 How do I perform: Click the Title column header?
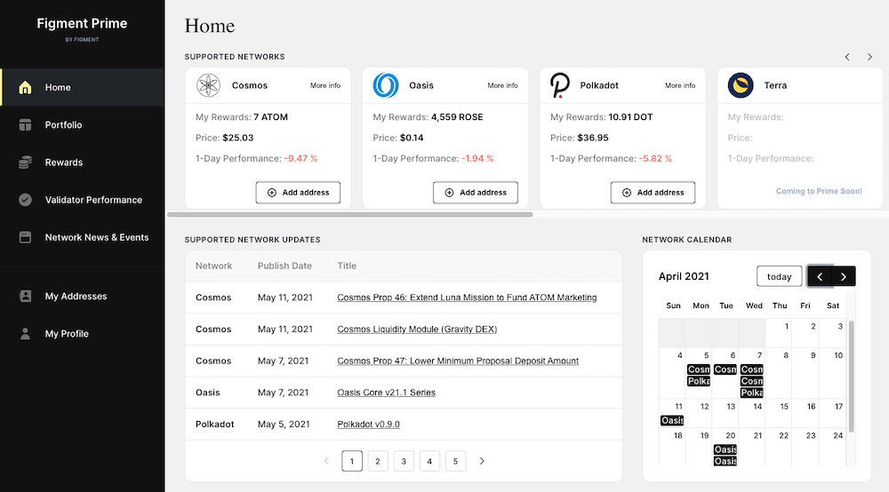pyautogui.click(x=347, y=266)
